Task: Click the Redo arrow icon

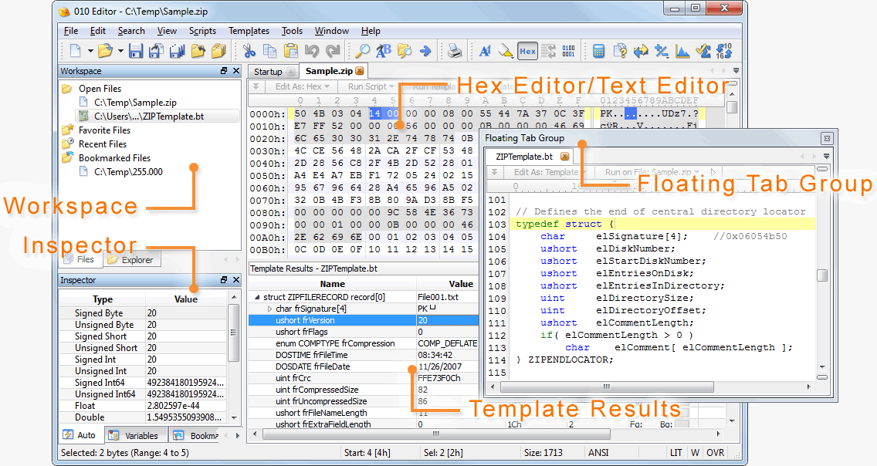Action: pyautogui.click(x=333, y=52)
